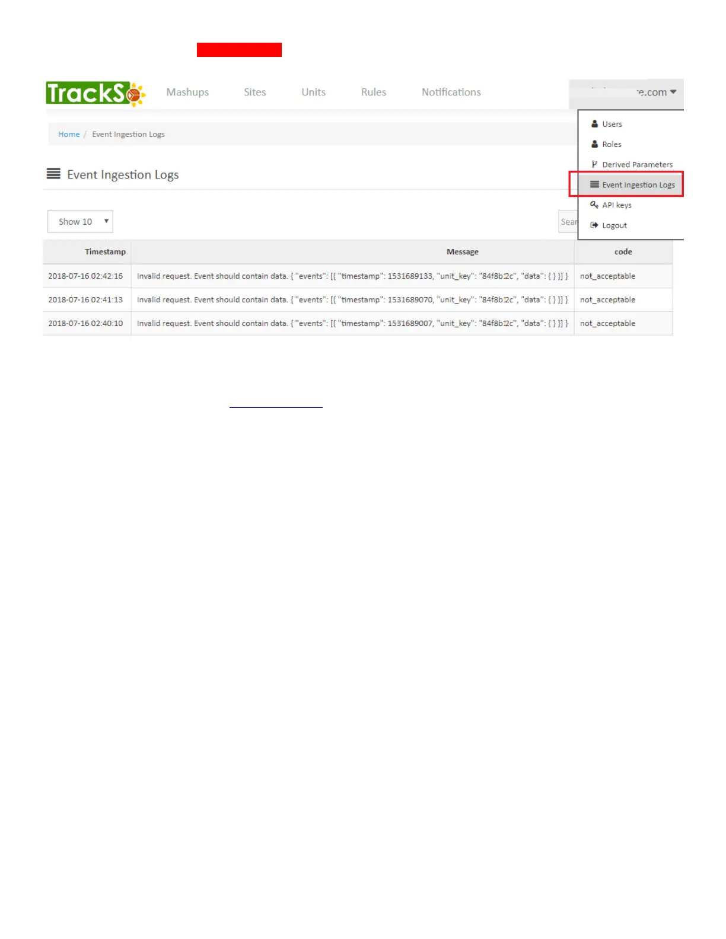Follow the Home breadcrumb link
Viewport: 726px width, 939px height.
coord(69,135)
